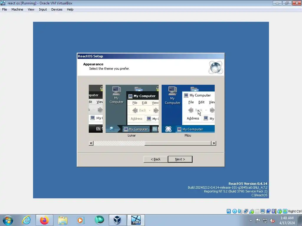Click the overlapping blue squares recording indicator
Image resolution: width=302 pixels, height=226 pixels.
(x=268, y=211)
